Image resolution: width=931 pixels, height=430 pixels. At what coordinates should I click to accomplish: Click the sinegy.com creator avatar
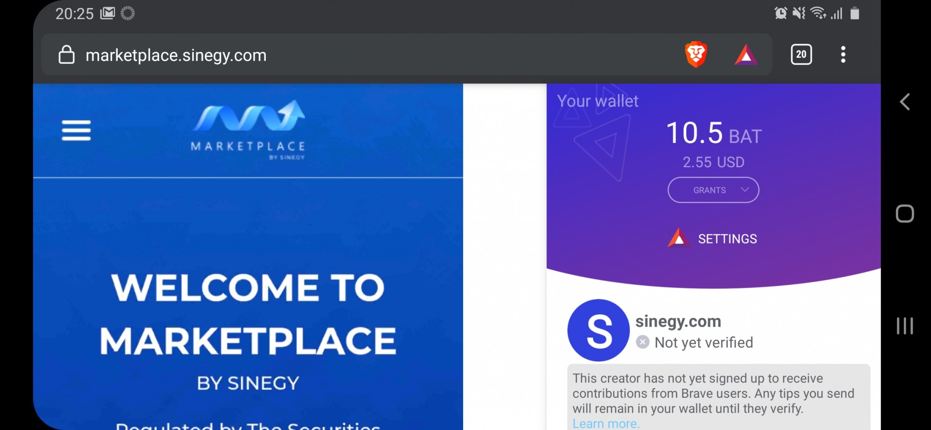coord(598,330)
